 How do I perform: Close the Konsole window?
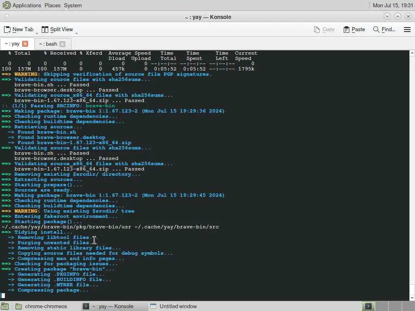pyautogui.click(x=408, y=16)
